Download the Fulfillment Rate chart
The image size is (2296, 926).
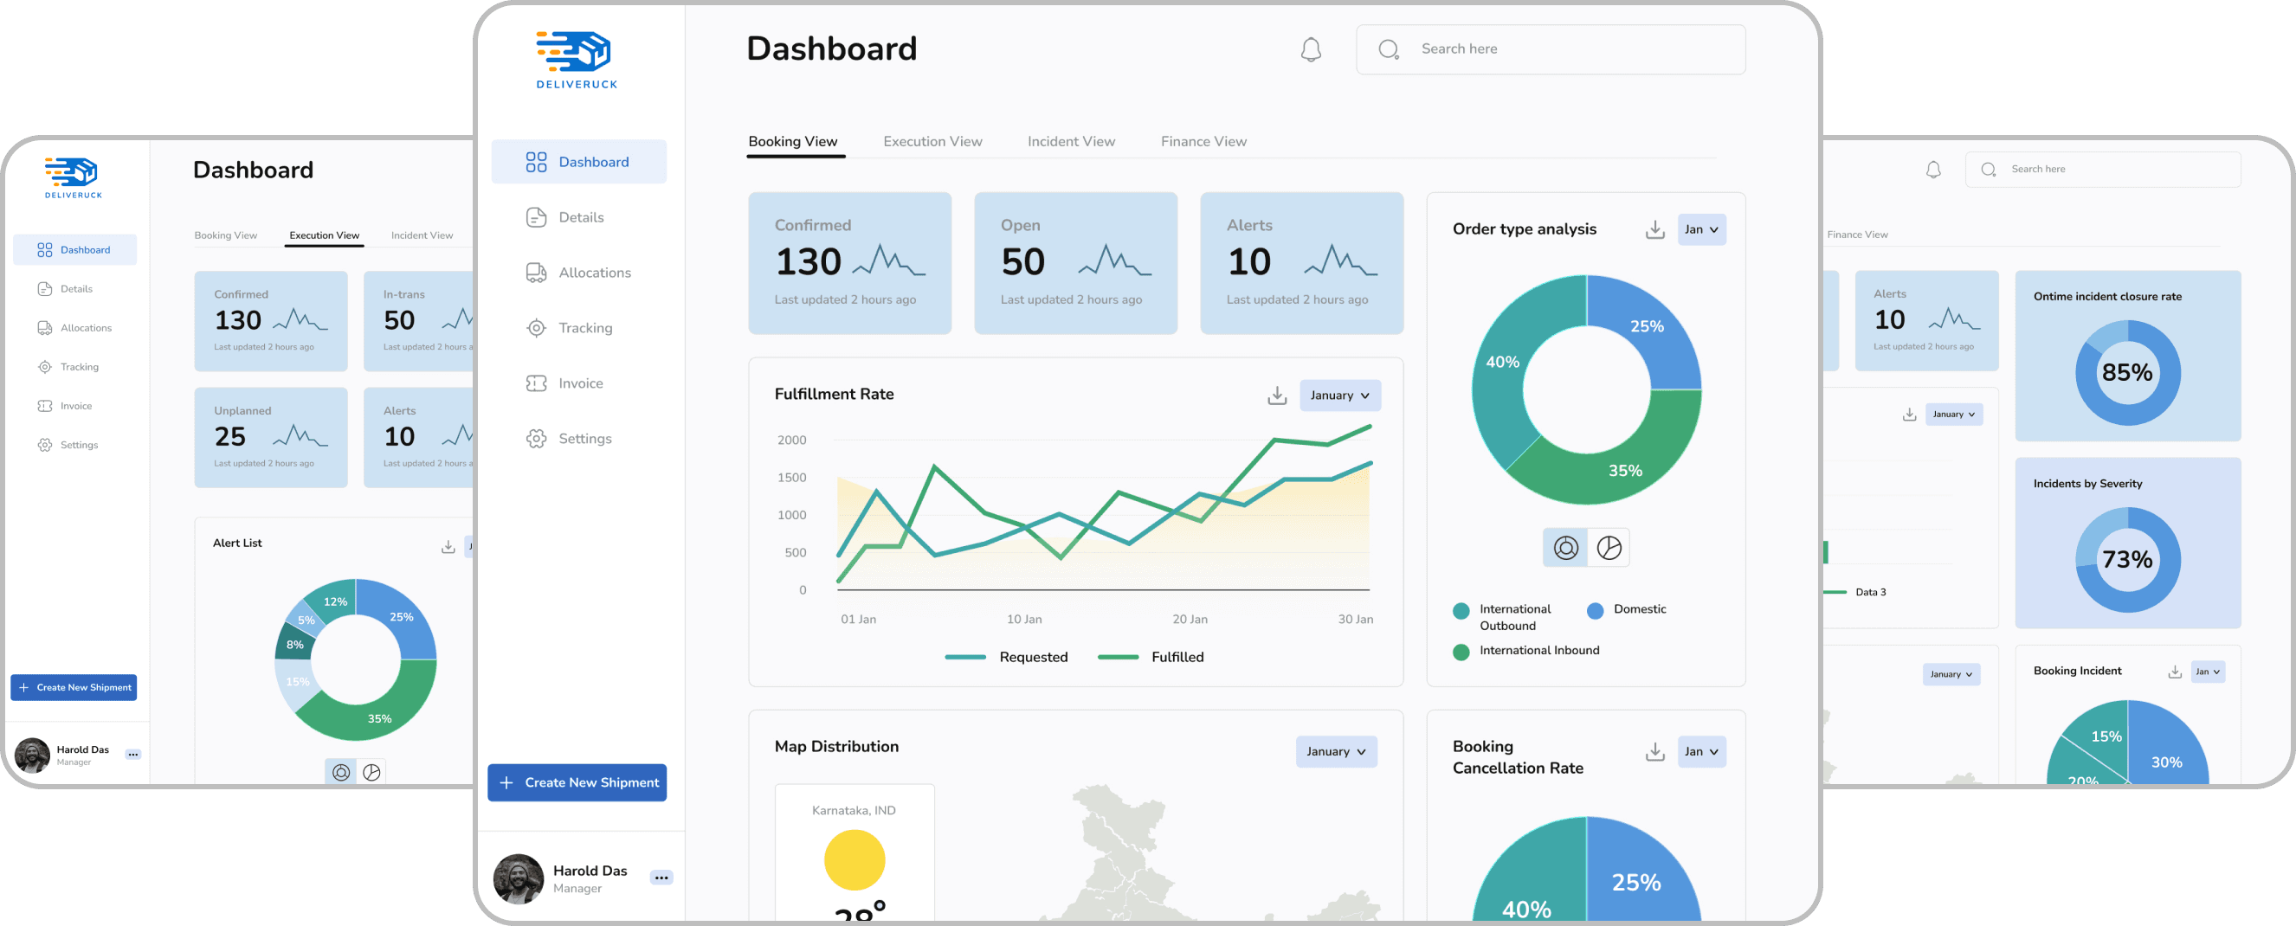1276,395
